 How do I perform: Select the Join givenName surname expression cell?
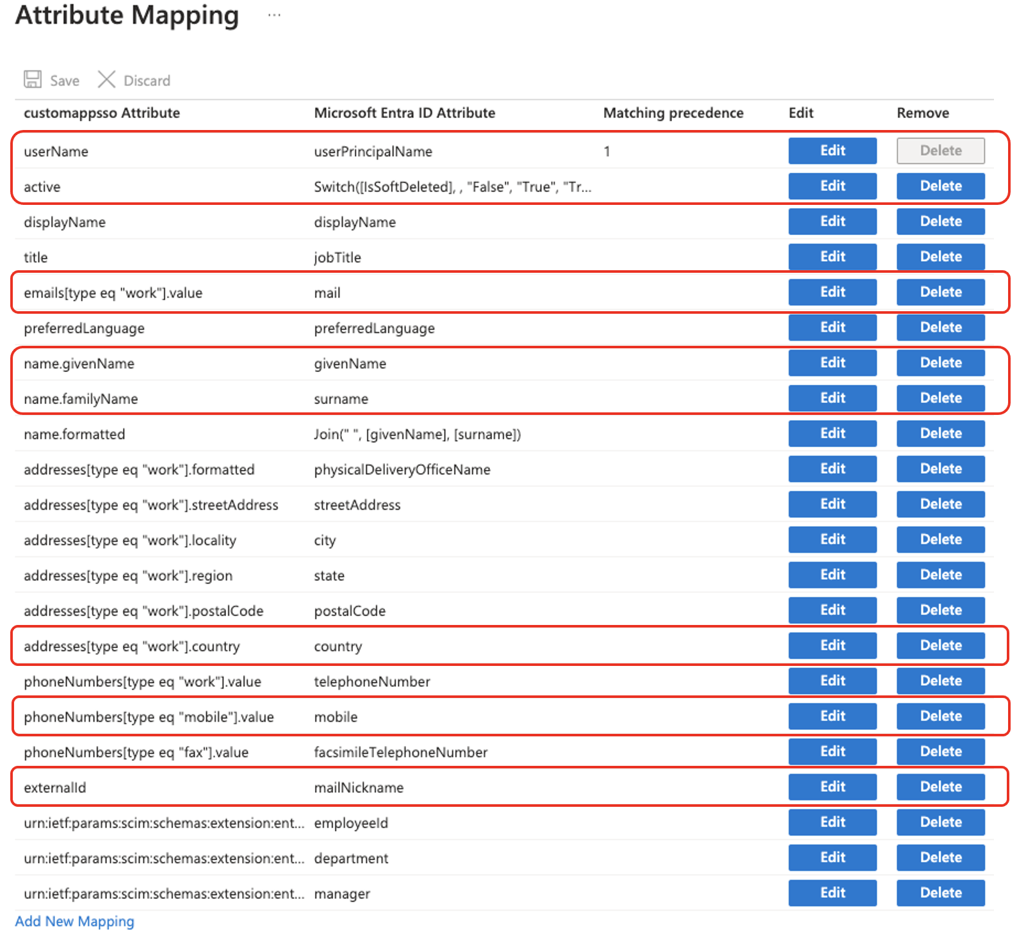417,434
